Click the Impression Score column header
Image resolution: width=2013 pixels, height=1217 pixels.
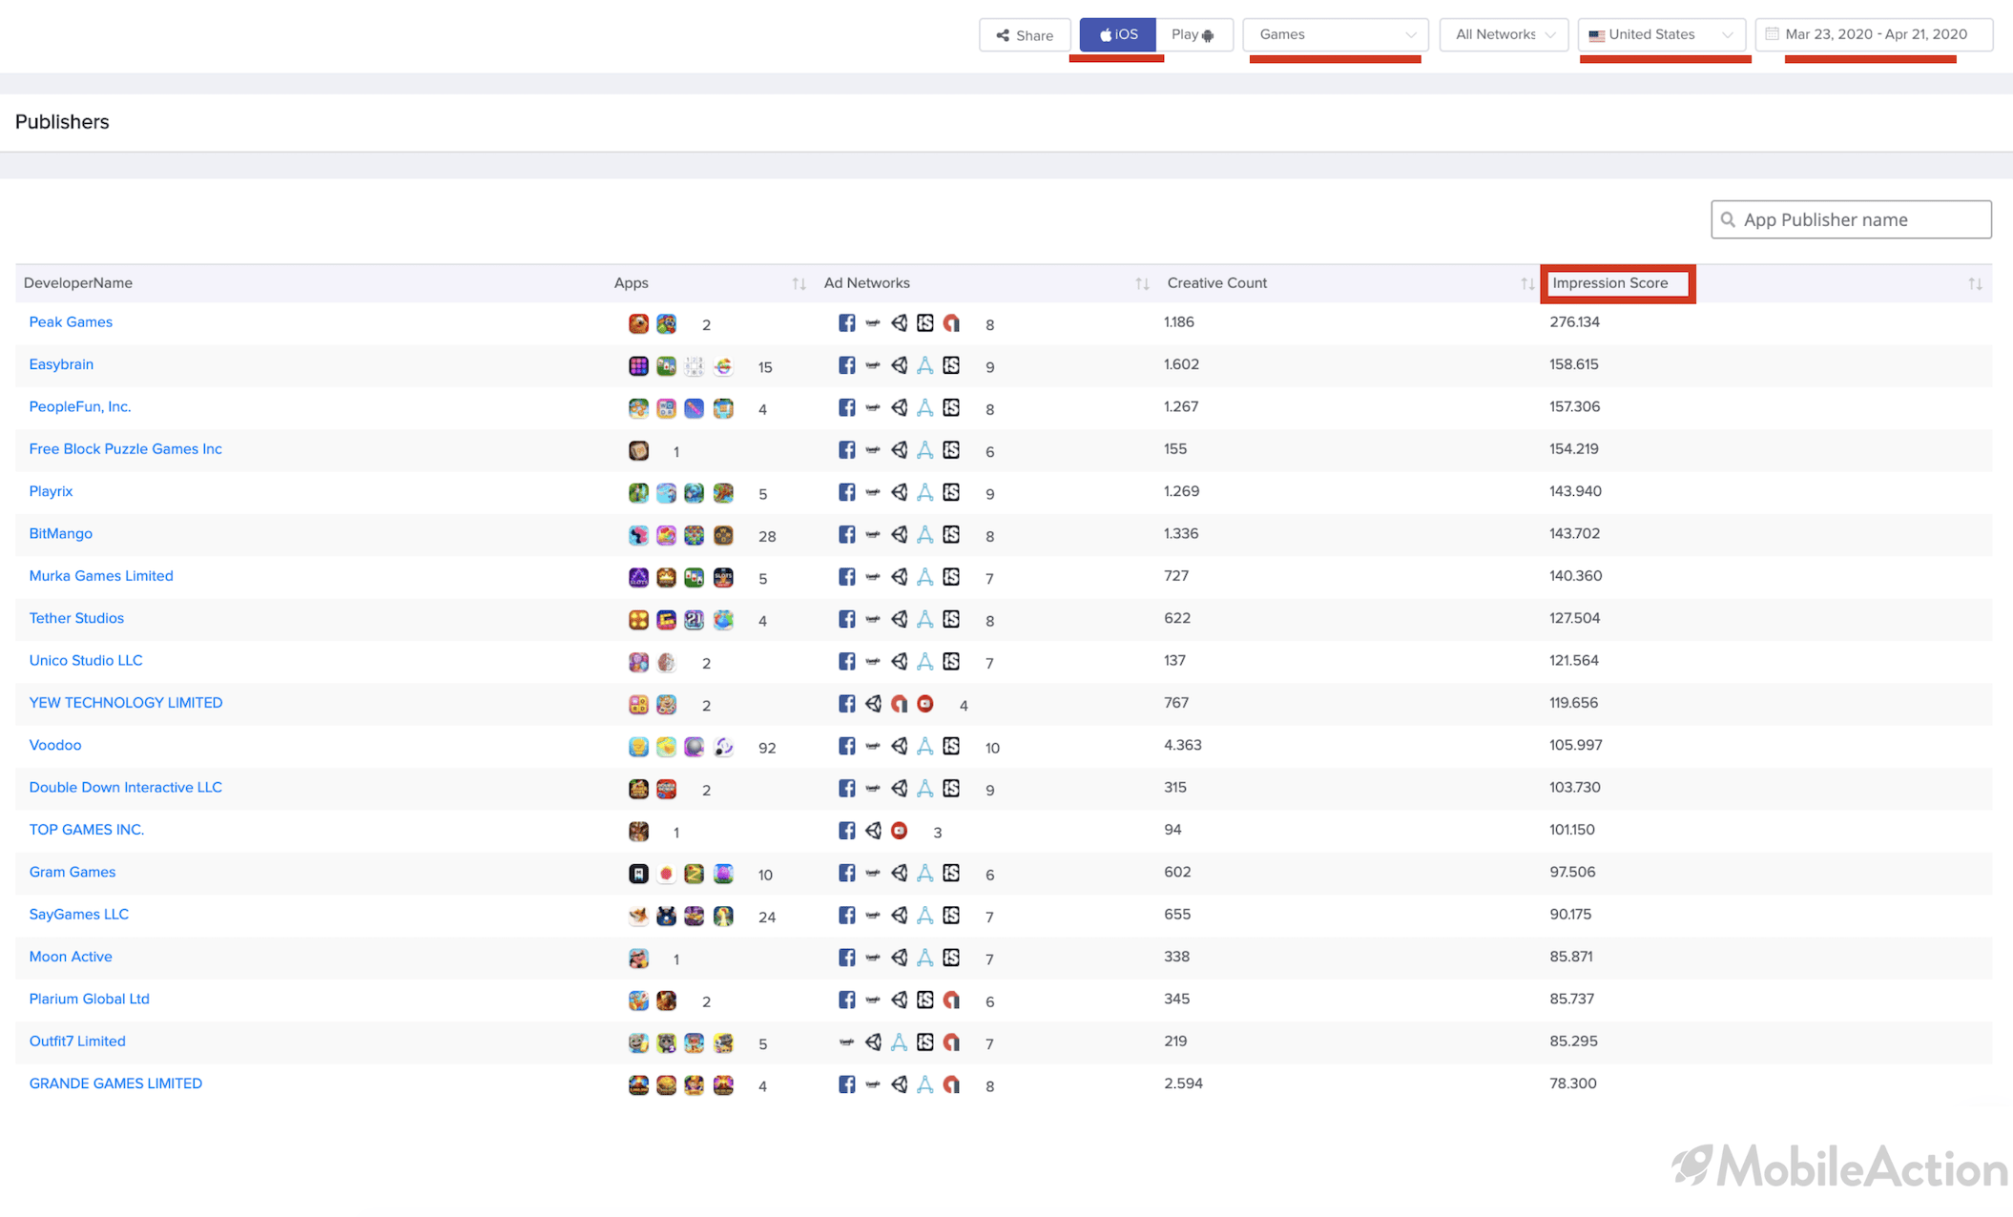pyautogui.click(x=1610, y=283)
